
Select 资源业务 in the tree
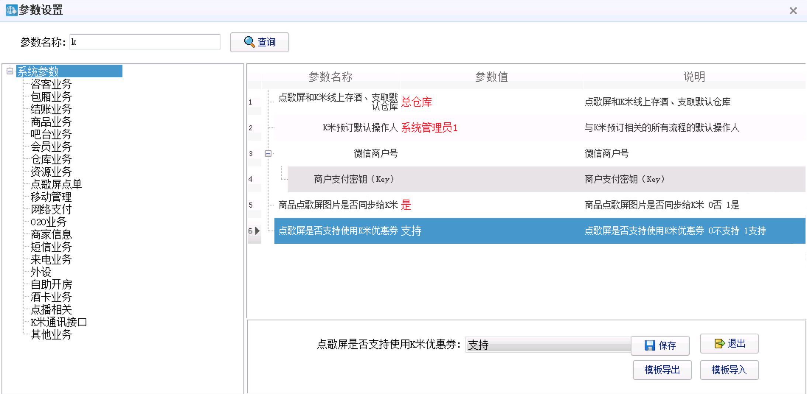coord(51,172)
